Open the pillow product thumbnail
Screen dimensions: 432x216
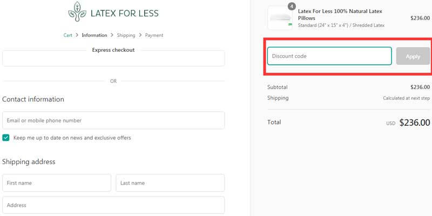pos(280,18)
